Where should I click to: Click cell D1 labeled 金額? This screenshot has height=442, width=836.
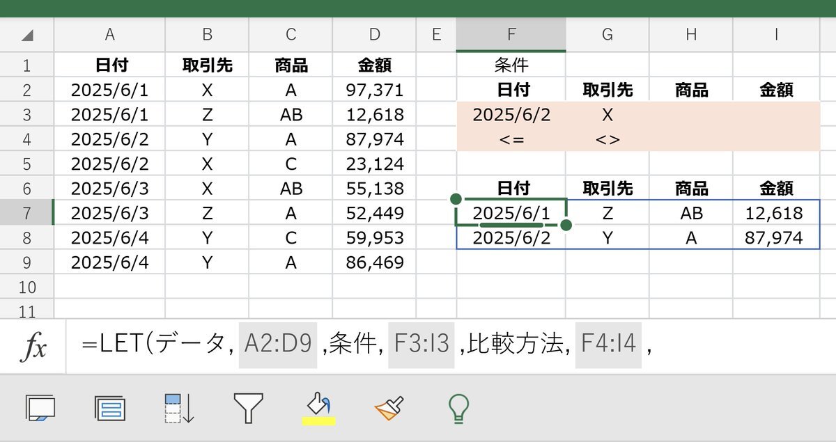pyautogui.click(x=374, y=65)
